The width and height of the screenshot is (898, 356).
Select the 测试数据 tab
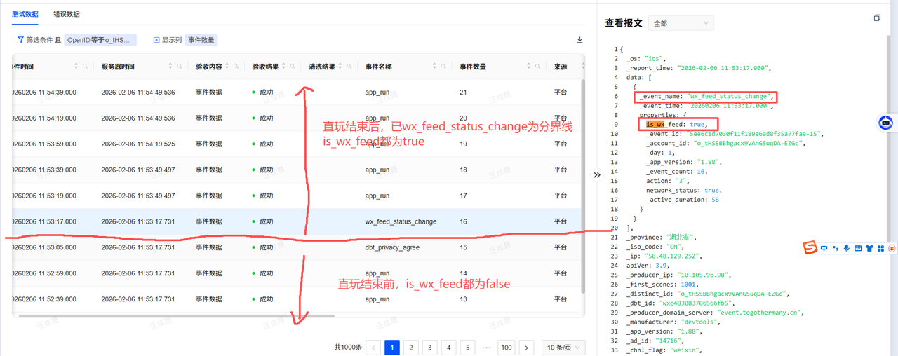pyautogui.click(x=25, y=14)
